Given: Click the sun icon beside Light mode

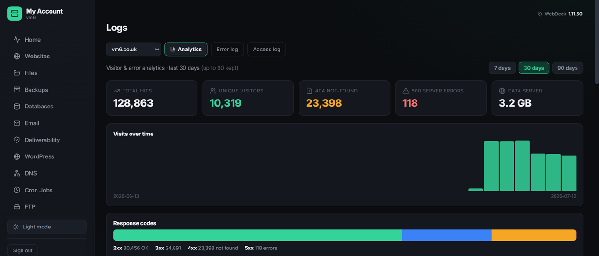Looking at the screenshot, I should pyautogui.click(x=16, y=227).
